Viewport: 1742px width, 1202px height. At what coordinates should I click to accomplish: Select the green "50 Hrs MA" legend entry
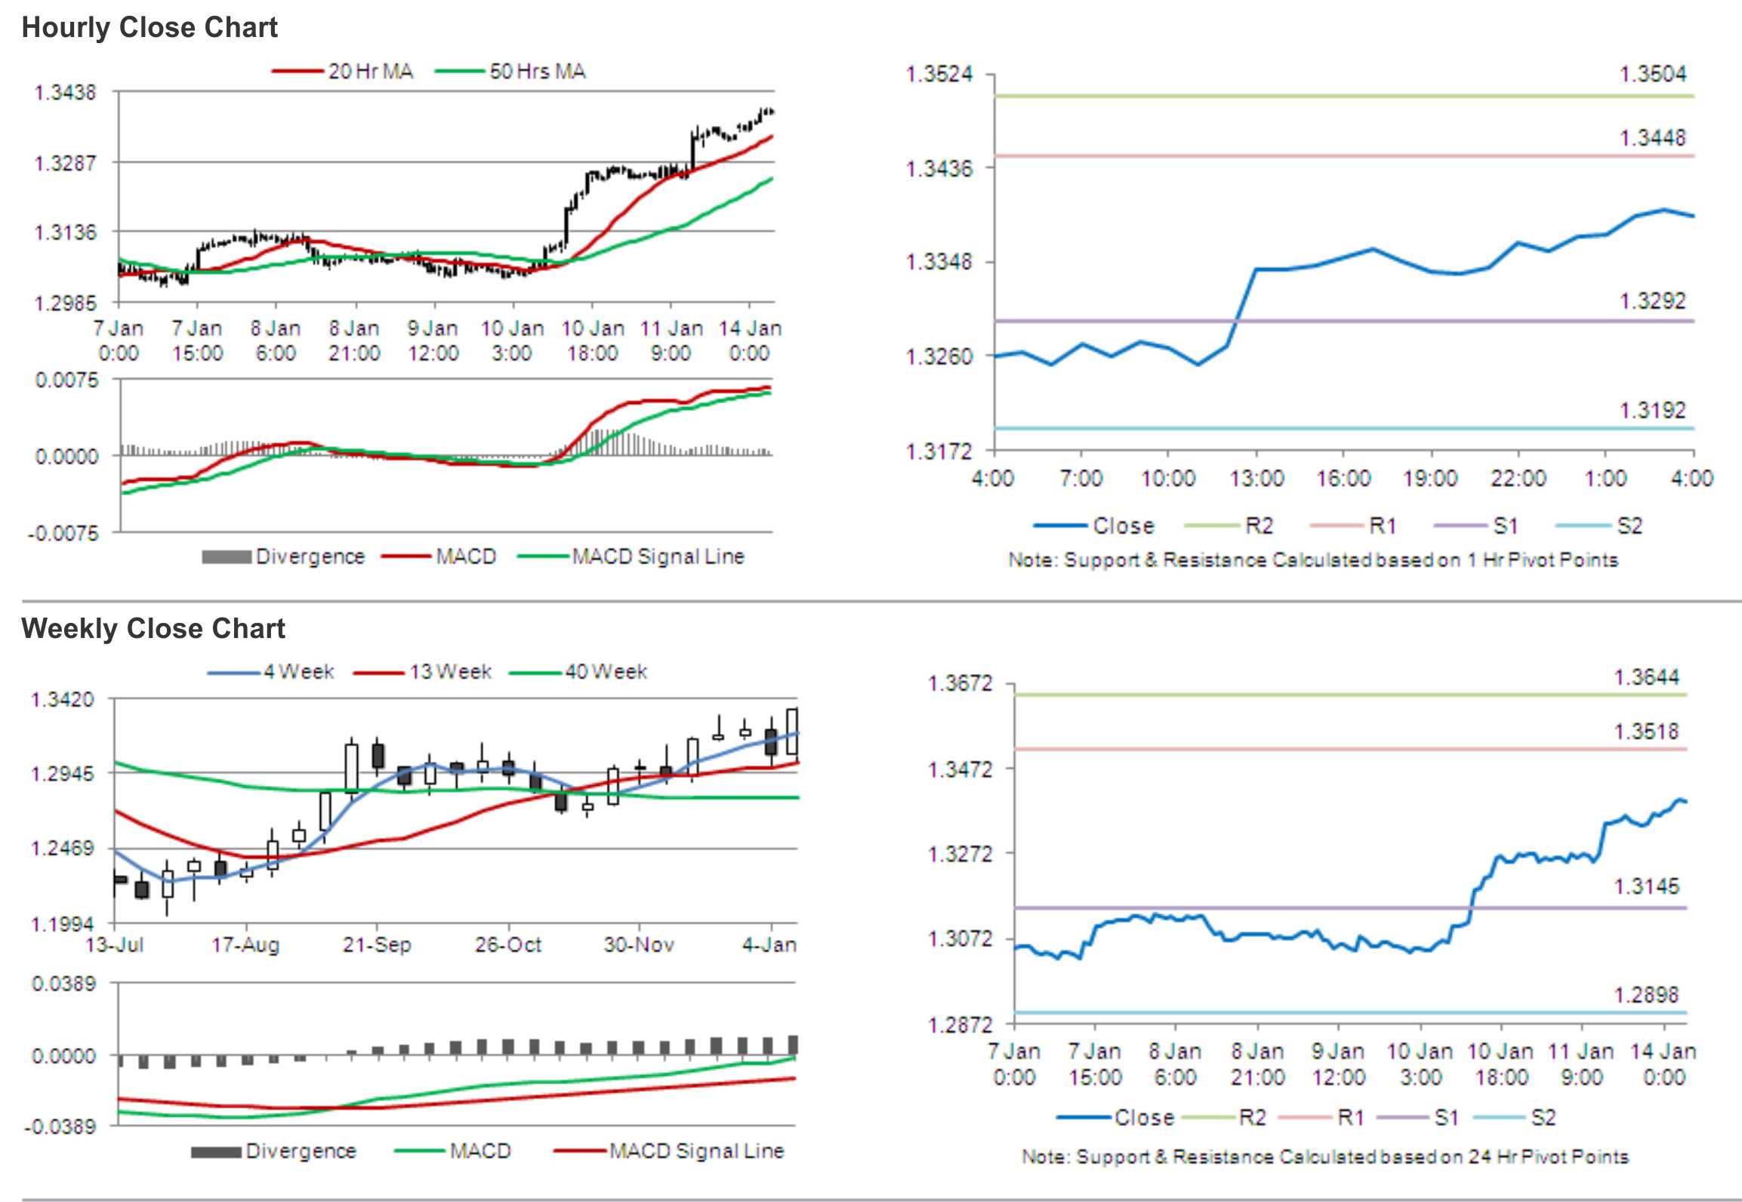pos(510,72)
